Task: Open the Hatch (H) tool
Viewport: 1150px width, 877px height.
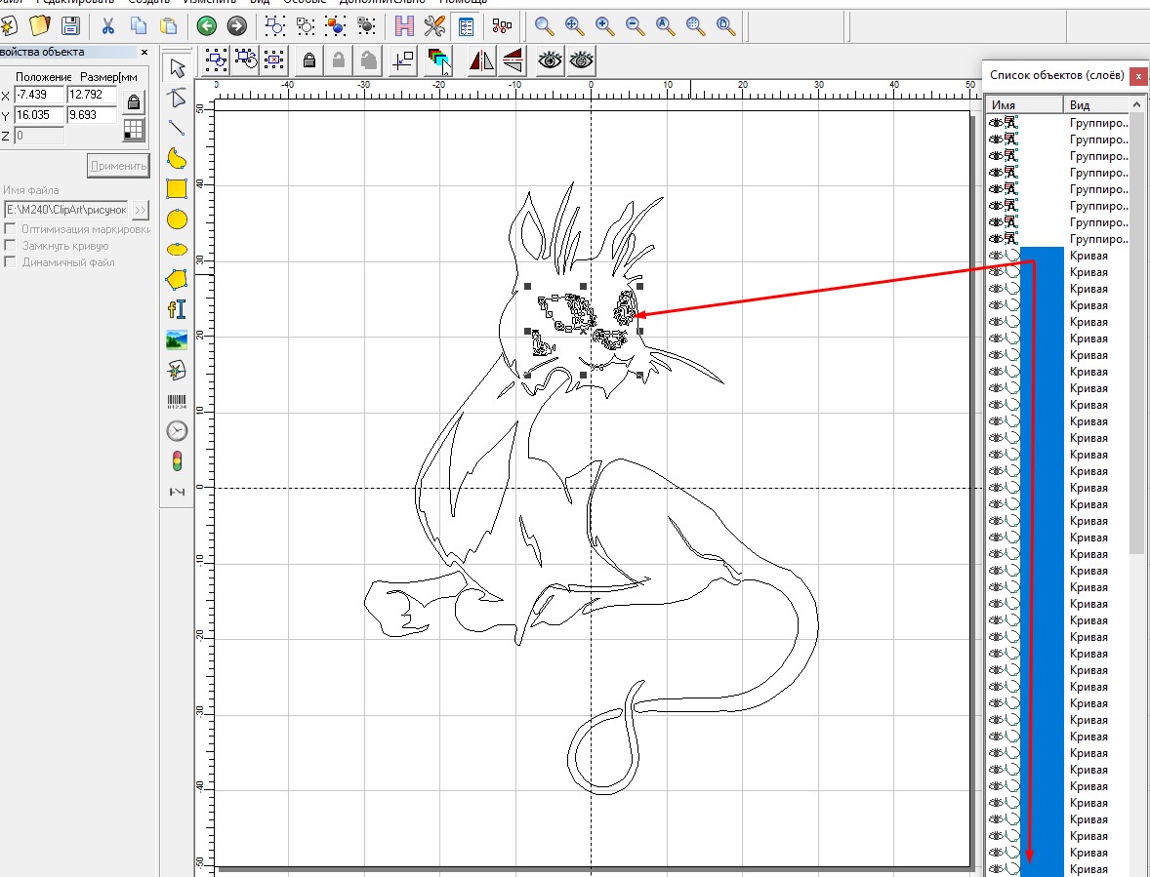Action: [404, 26]
